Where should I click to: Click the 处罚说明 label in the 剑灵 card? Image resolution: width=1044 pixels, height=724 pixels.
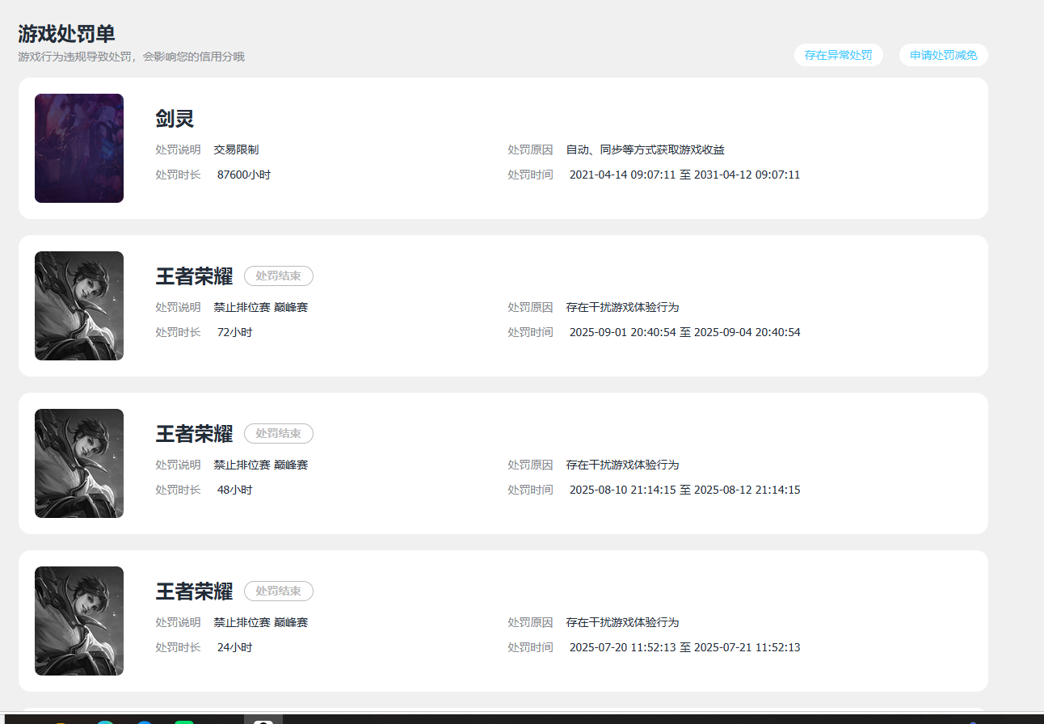178,149
